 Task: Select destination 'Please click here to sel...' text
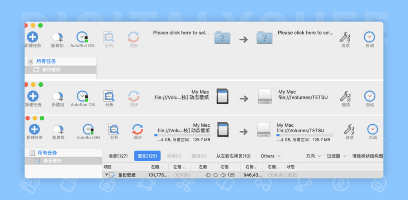pos(306,33)
